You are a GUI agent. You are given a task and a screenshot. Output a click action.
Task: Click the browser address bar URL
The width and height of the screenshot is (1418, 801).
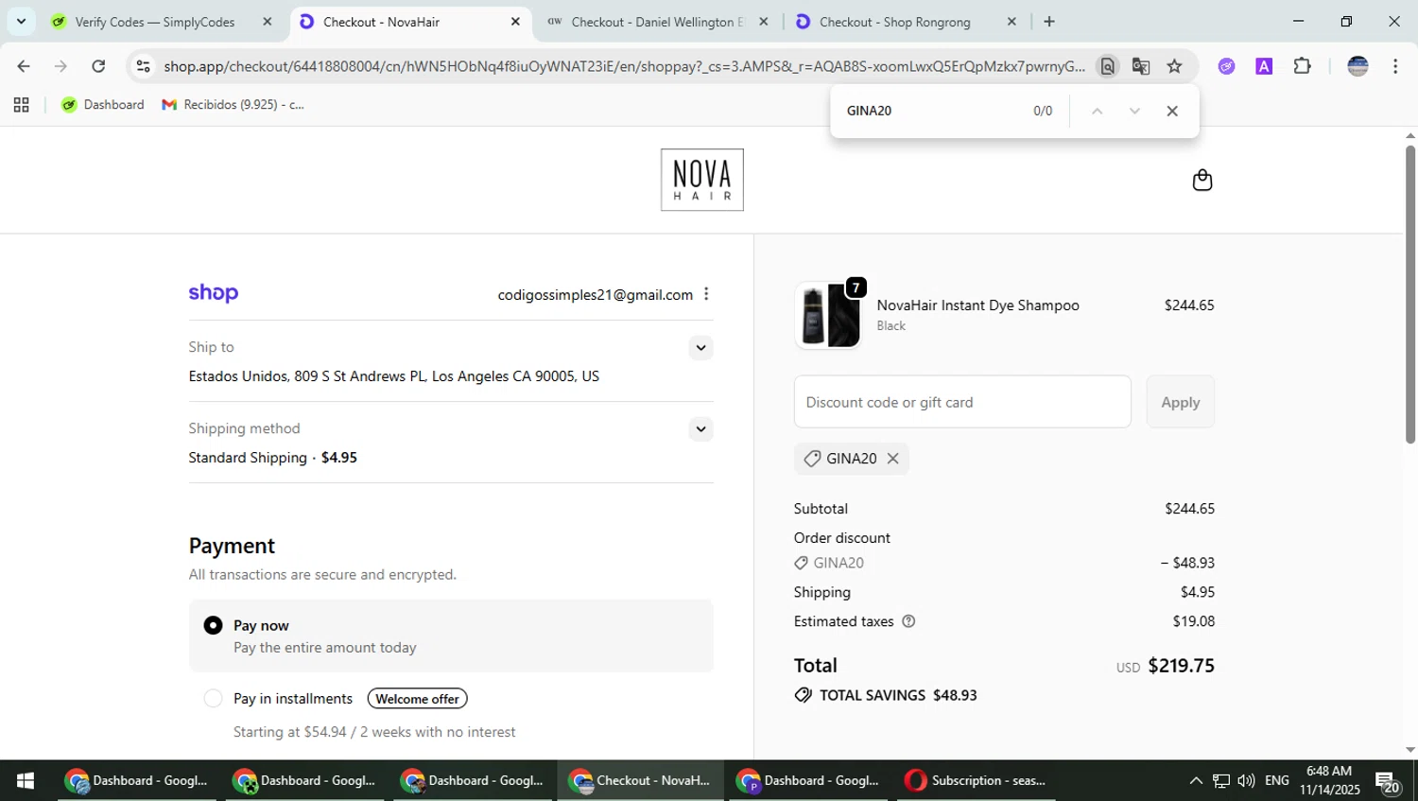coord(624,66)
